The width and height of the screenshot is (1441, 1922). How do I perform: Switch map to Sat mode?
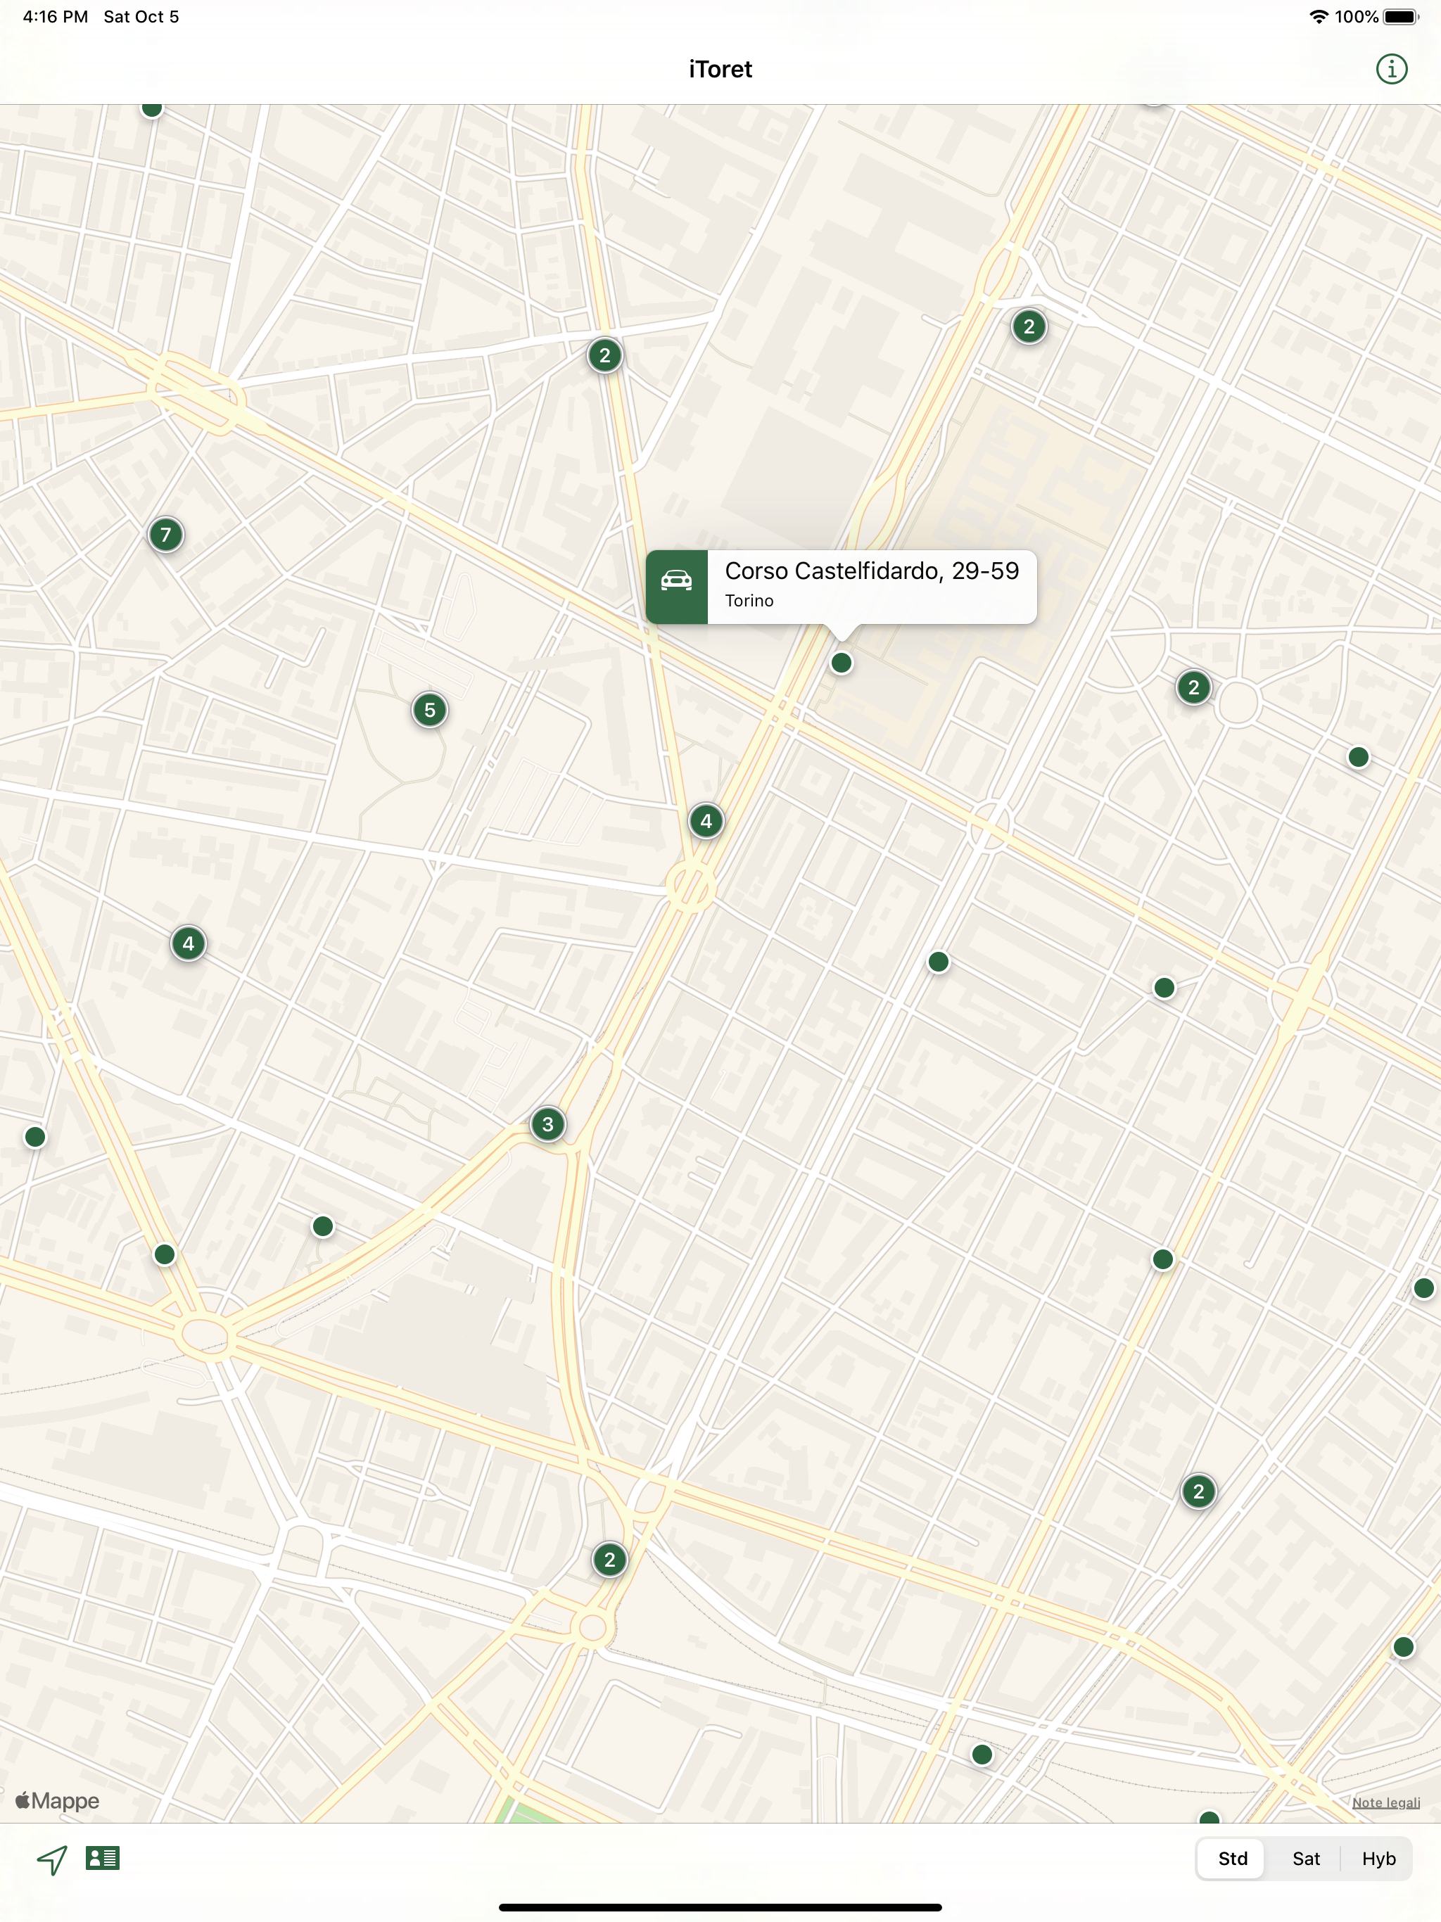pos(1305,1859)
